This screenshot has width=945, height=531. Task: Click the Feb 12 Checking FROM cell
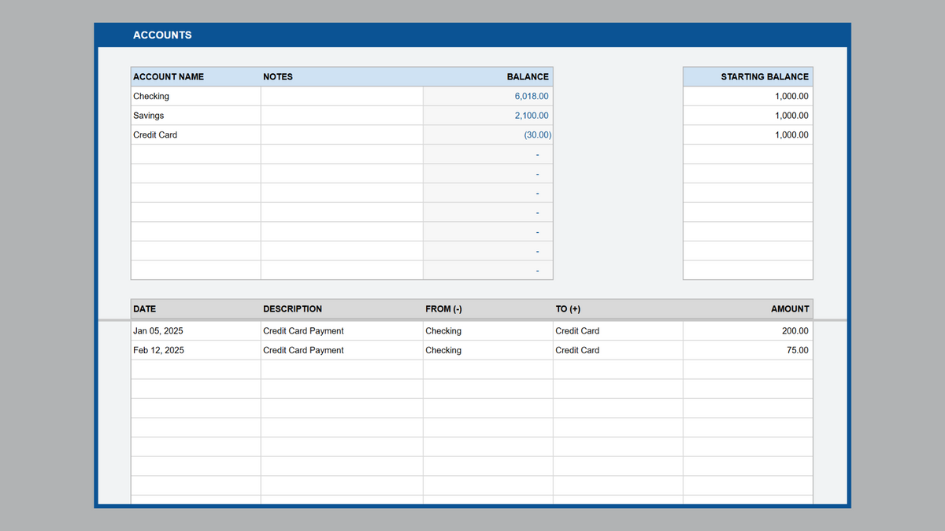[488, 350]
